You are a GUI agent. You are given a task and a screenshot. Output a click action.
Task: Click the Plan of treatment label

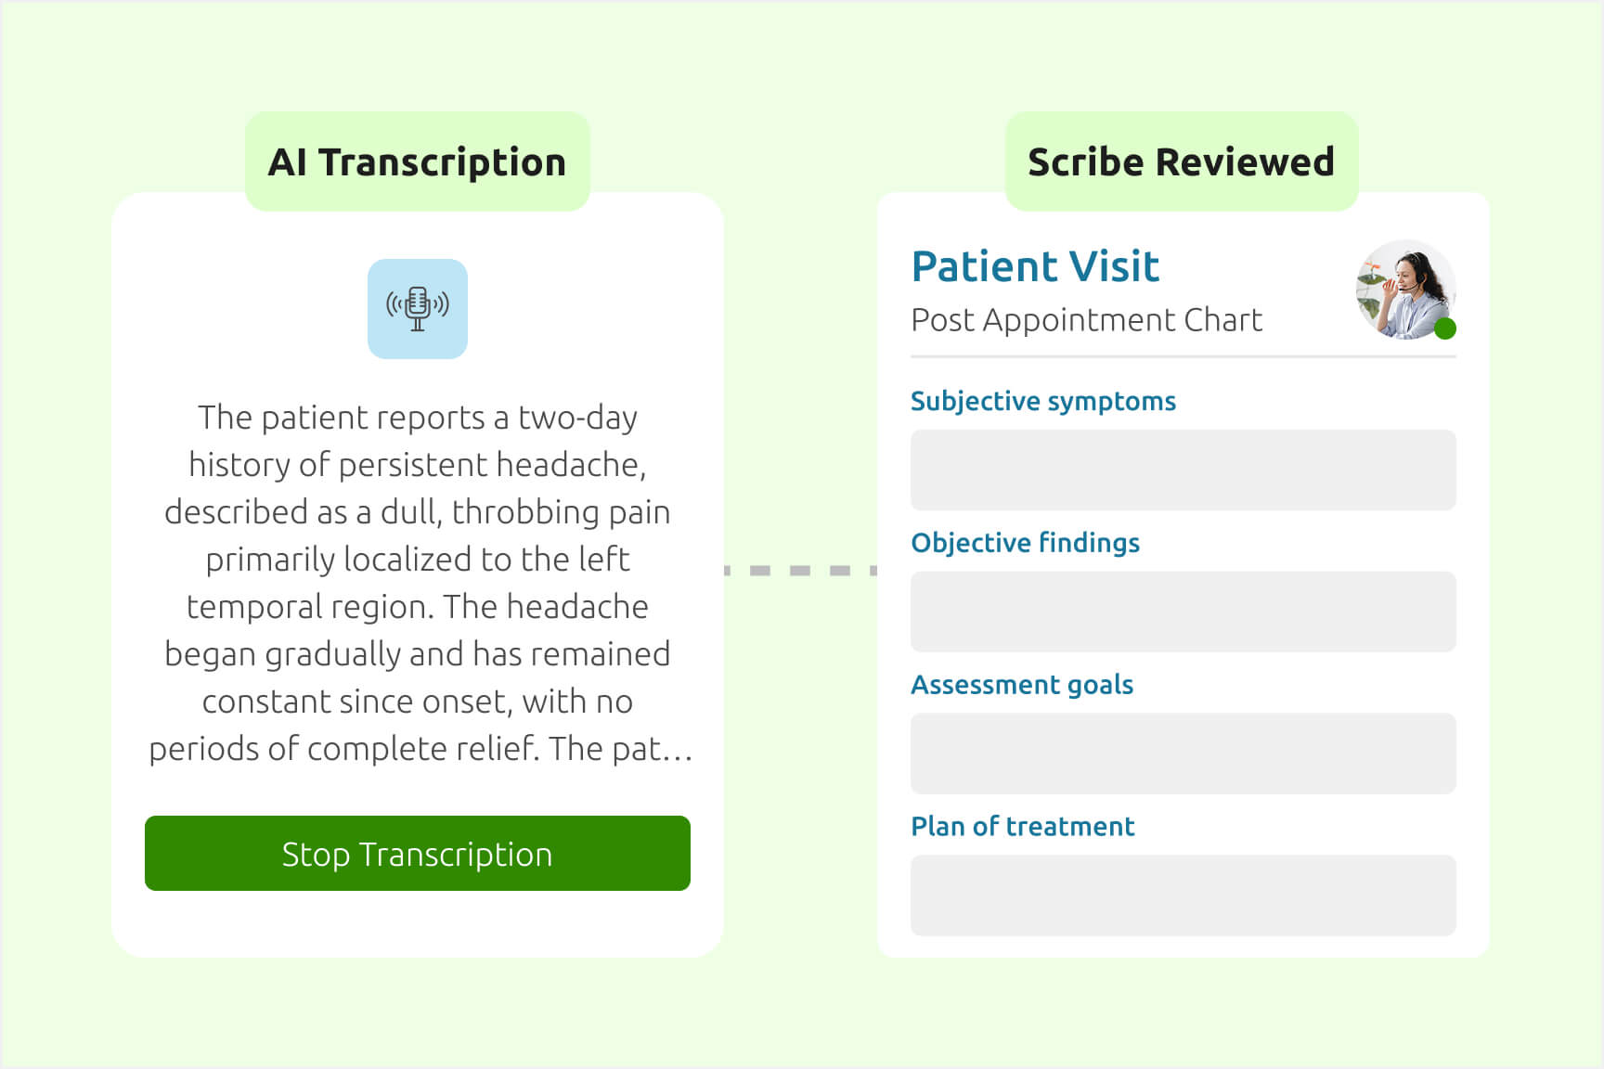(x=1022, y=827)
